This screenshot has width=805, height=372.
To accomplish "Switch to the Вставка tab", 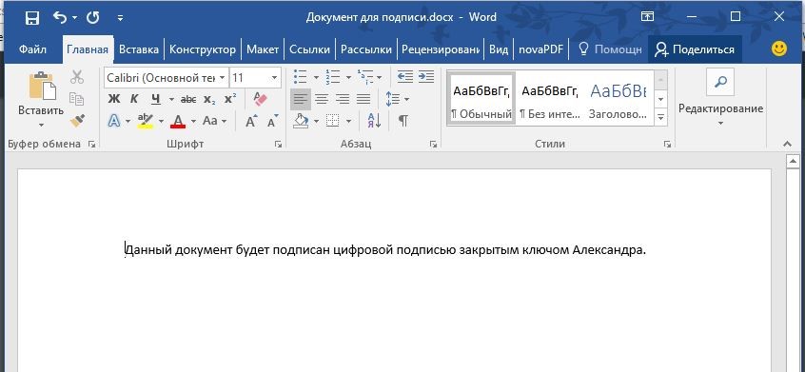I will pyautogui.click(x=139, y=49).
